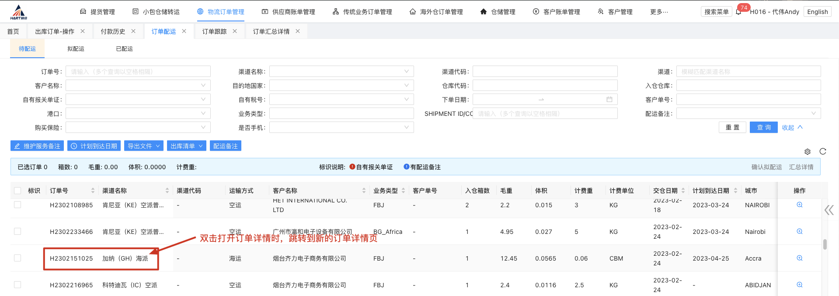Open 仓储管理 menu
The image size is (839, 296).
click(x=498, y=12)
